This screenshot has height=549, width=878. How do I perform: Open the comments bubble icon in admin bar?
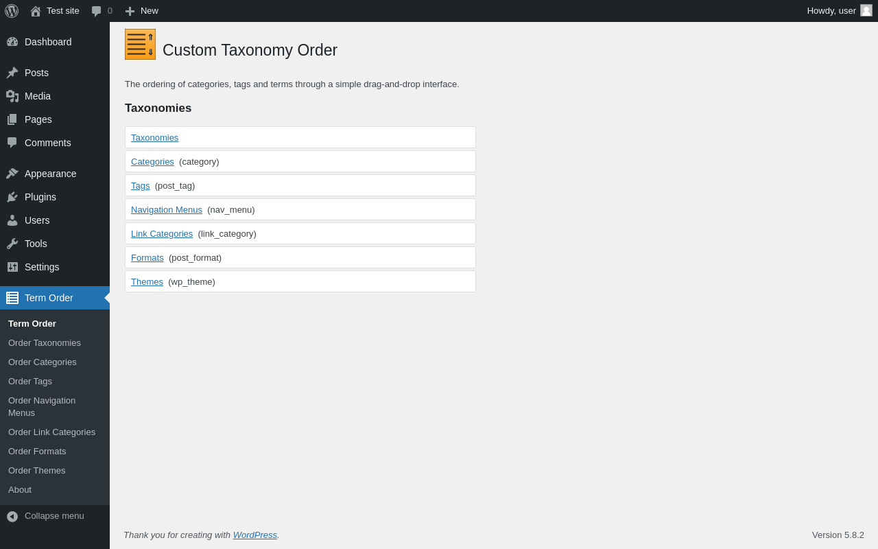click(x=97, y=11)
